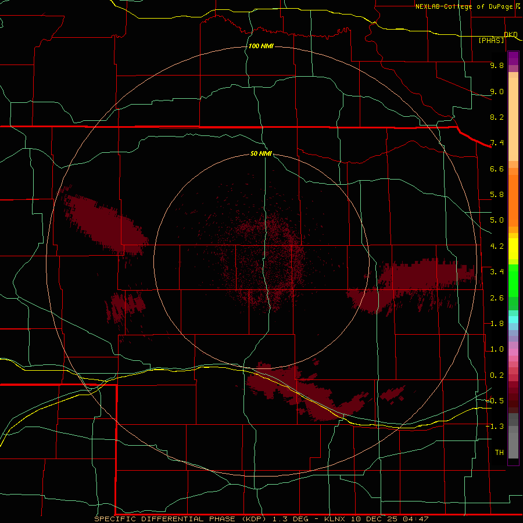
Task: Click the 100 NMI range ring label
Action: point(261,46)
